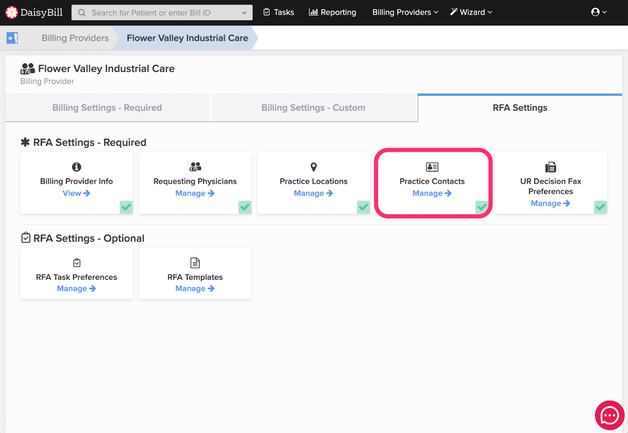Expand the Billing Providers nav dropdown
Screen dimensions: 628x433
[x=405, y=13]
